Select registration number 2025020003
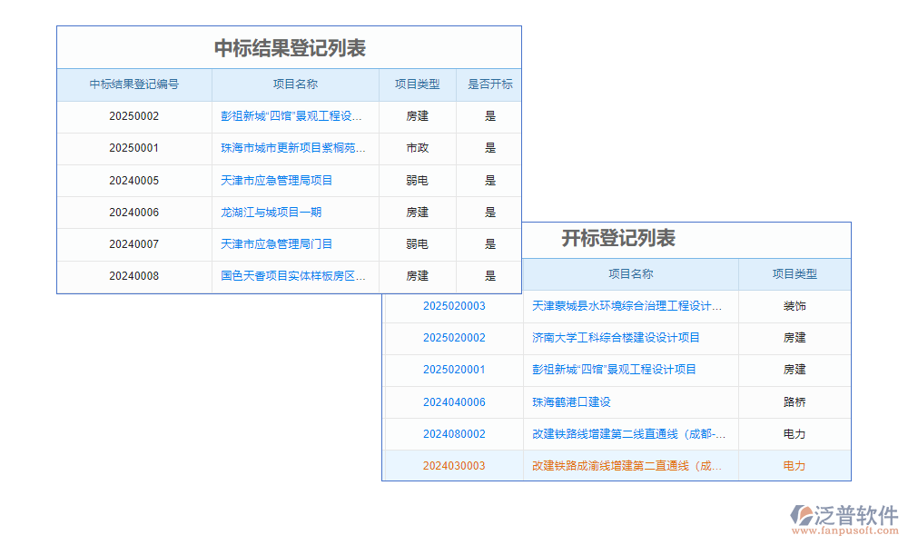908x545 pixels. (454, 306)
